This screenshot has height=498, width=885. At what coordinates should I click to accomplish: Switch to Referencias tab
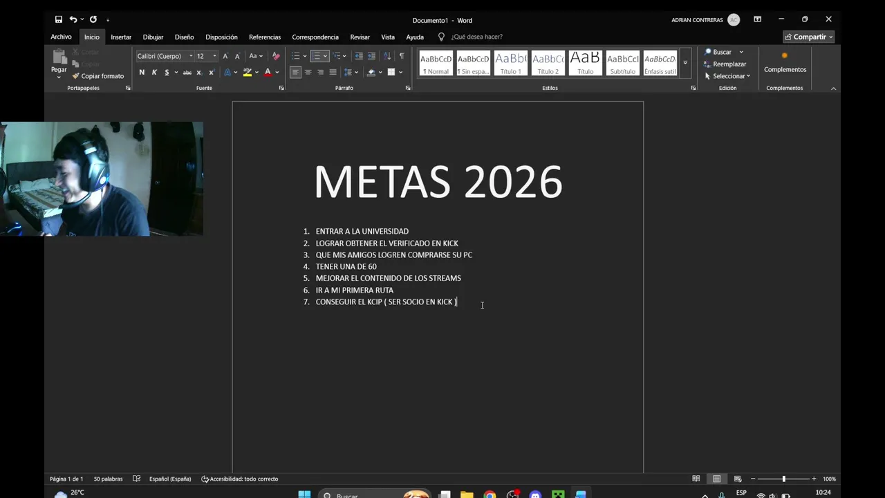pos(265,37)
